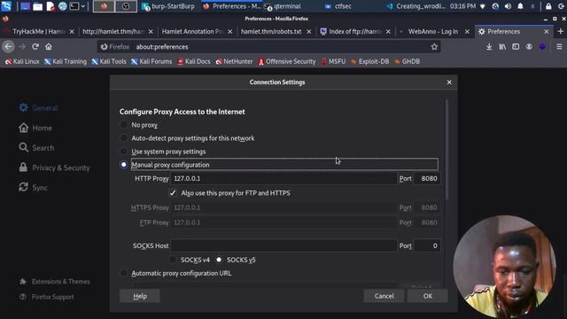Image resolution: width=567 pixels, height=319 pixels.
Task: Switch to ctfsec taskbar window
Action: pos(338,6)
